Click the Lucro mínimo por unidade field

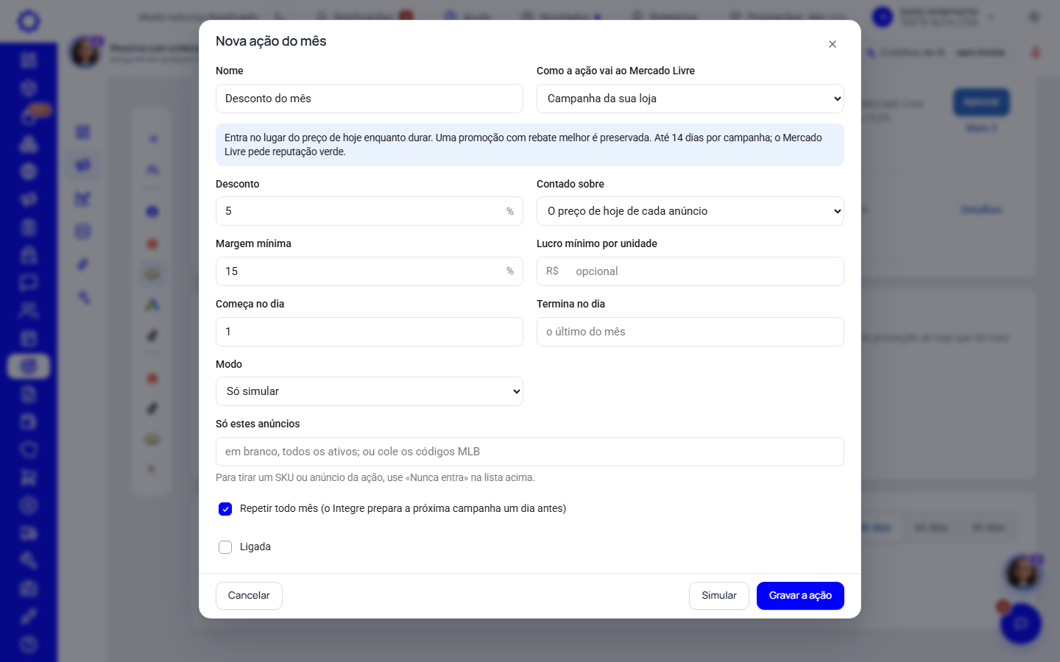(690, 271)
